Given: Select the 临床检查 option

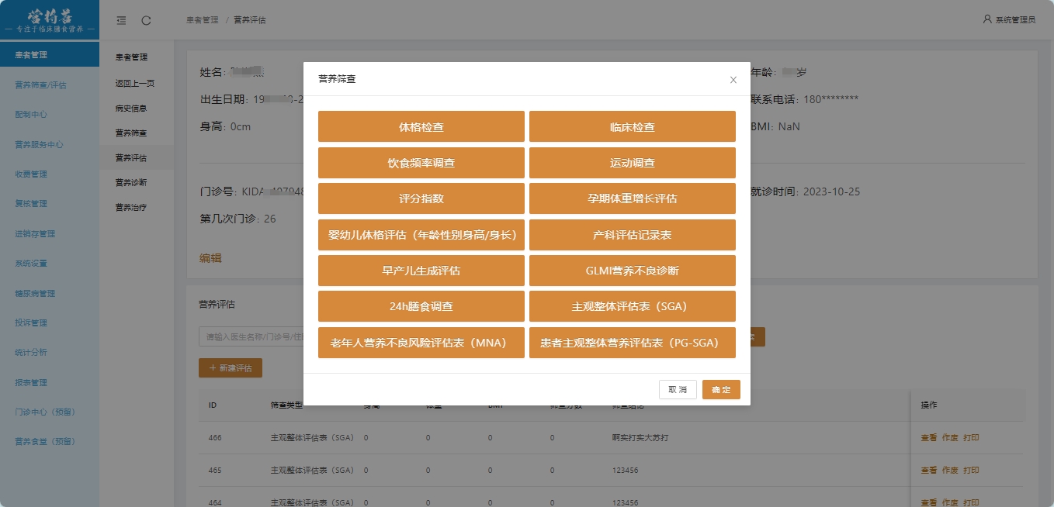Looking at the screenshot, I should tap(632, 127).
